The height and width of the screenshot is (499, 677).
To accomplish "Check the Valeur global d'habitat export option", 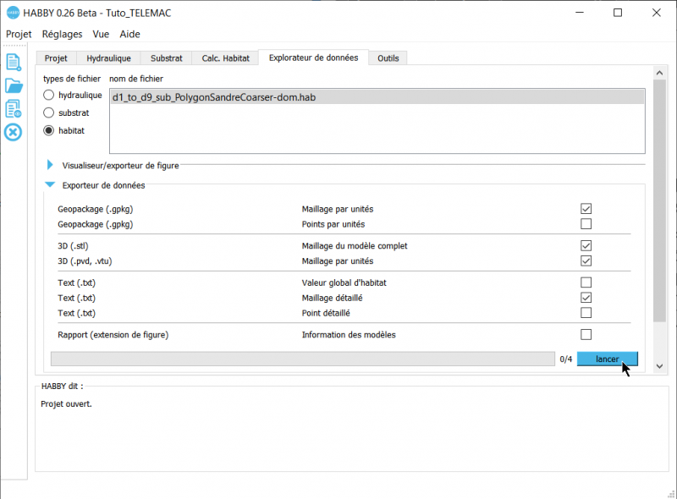I will click(x=586, y=282).
